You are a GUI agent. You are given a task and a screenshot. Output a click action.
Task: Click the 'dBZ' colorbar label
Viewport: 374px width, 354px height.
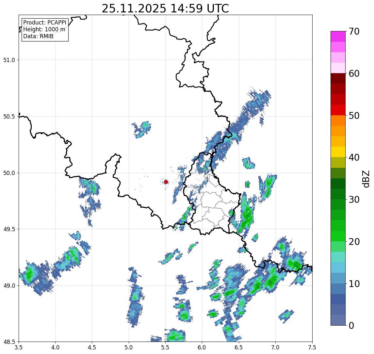coord(365,179)
